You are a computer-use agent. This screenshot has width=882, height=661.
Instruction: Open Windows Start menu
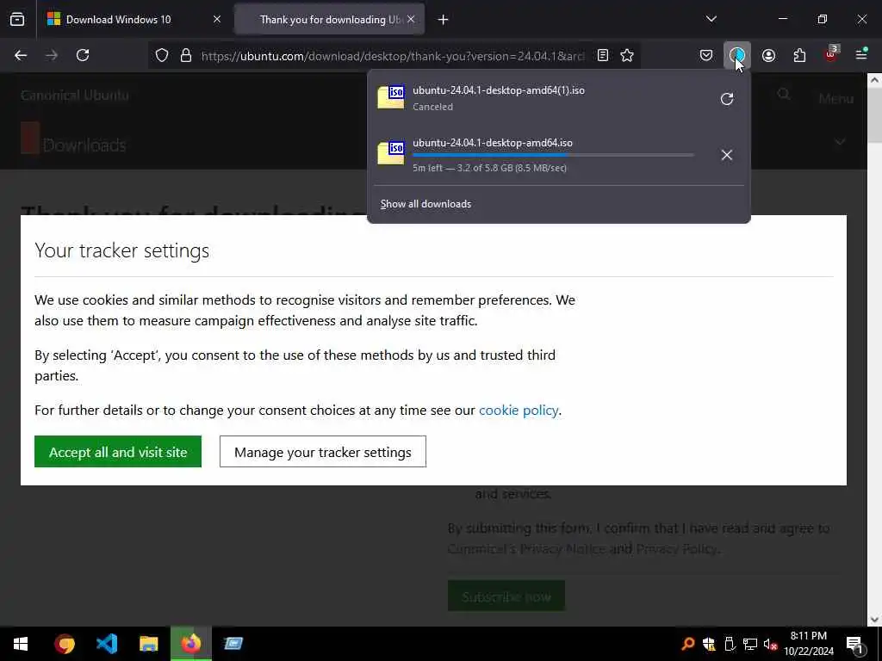(x=21, y=644)
